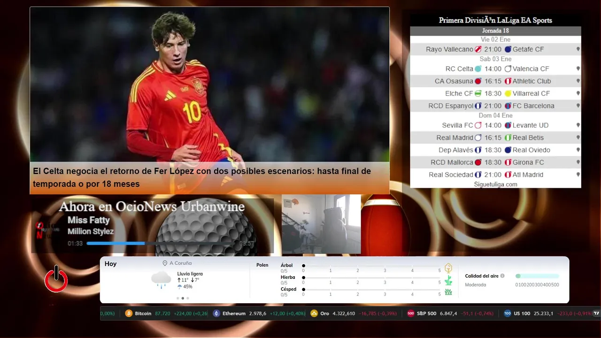Click the umbrella 45% precipitation icon
The height and width of the screenshot is (338, 601).
[x=179, y=286]
